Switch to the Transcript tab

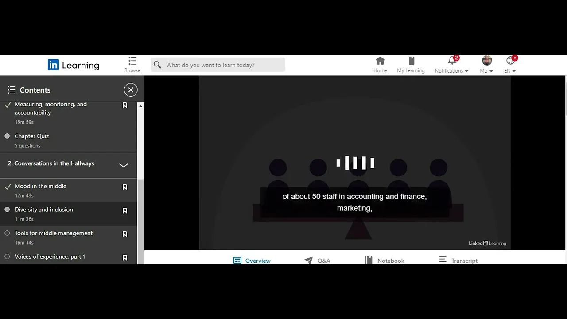point(458,261)
